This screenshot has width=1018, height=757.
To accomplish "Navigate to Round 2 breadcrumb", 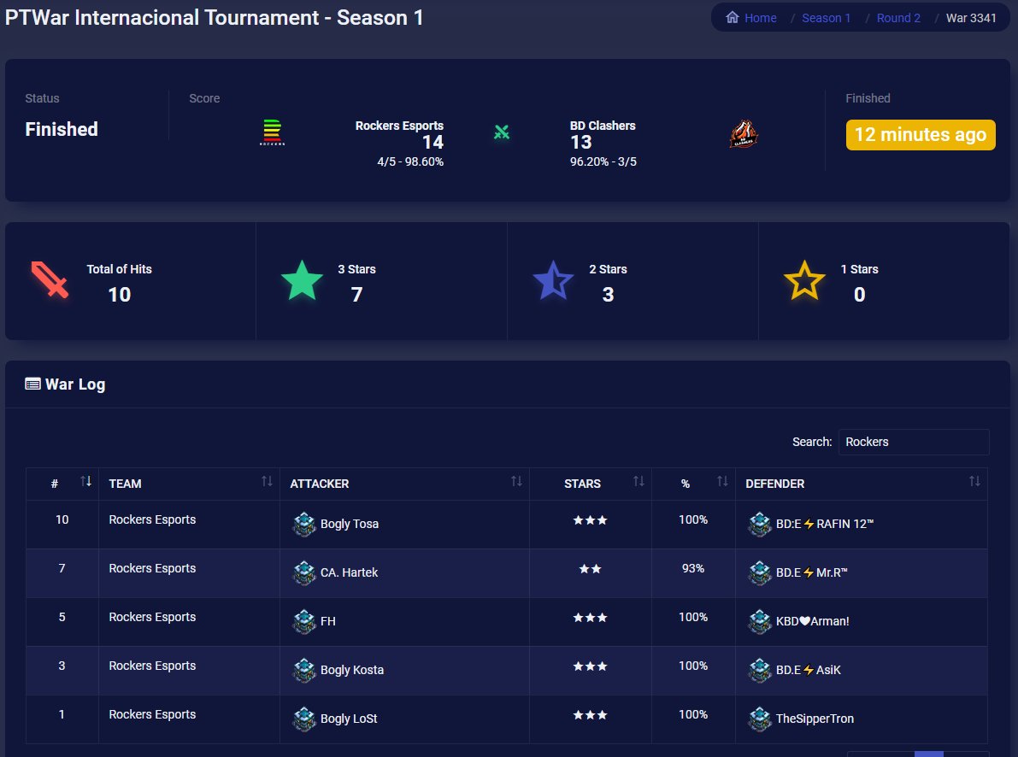I will pyautogui.click(x=898, y=18).
